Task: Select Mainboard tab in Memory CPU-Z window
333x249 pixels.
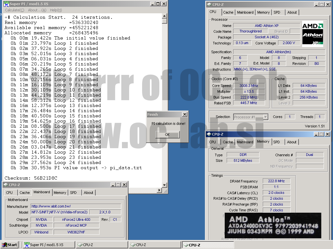Action: pyautogui.click(x=245, y=142)
